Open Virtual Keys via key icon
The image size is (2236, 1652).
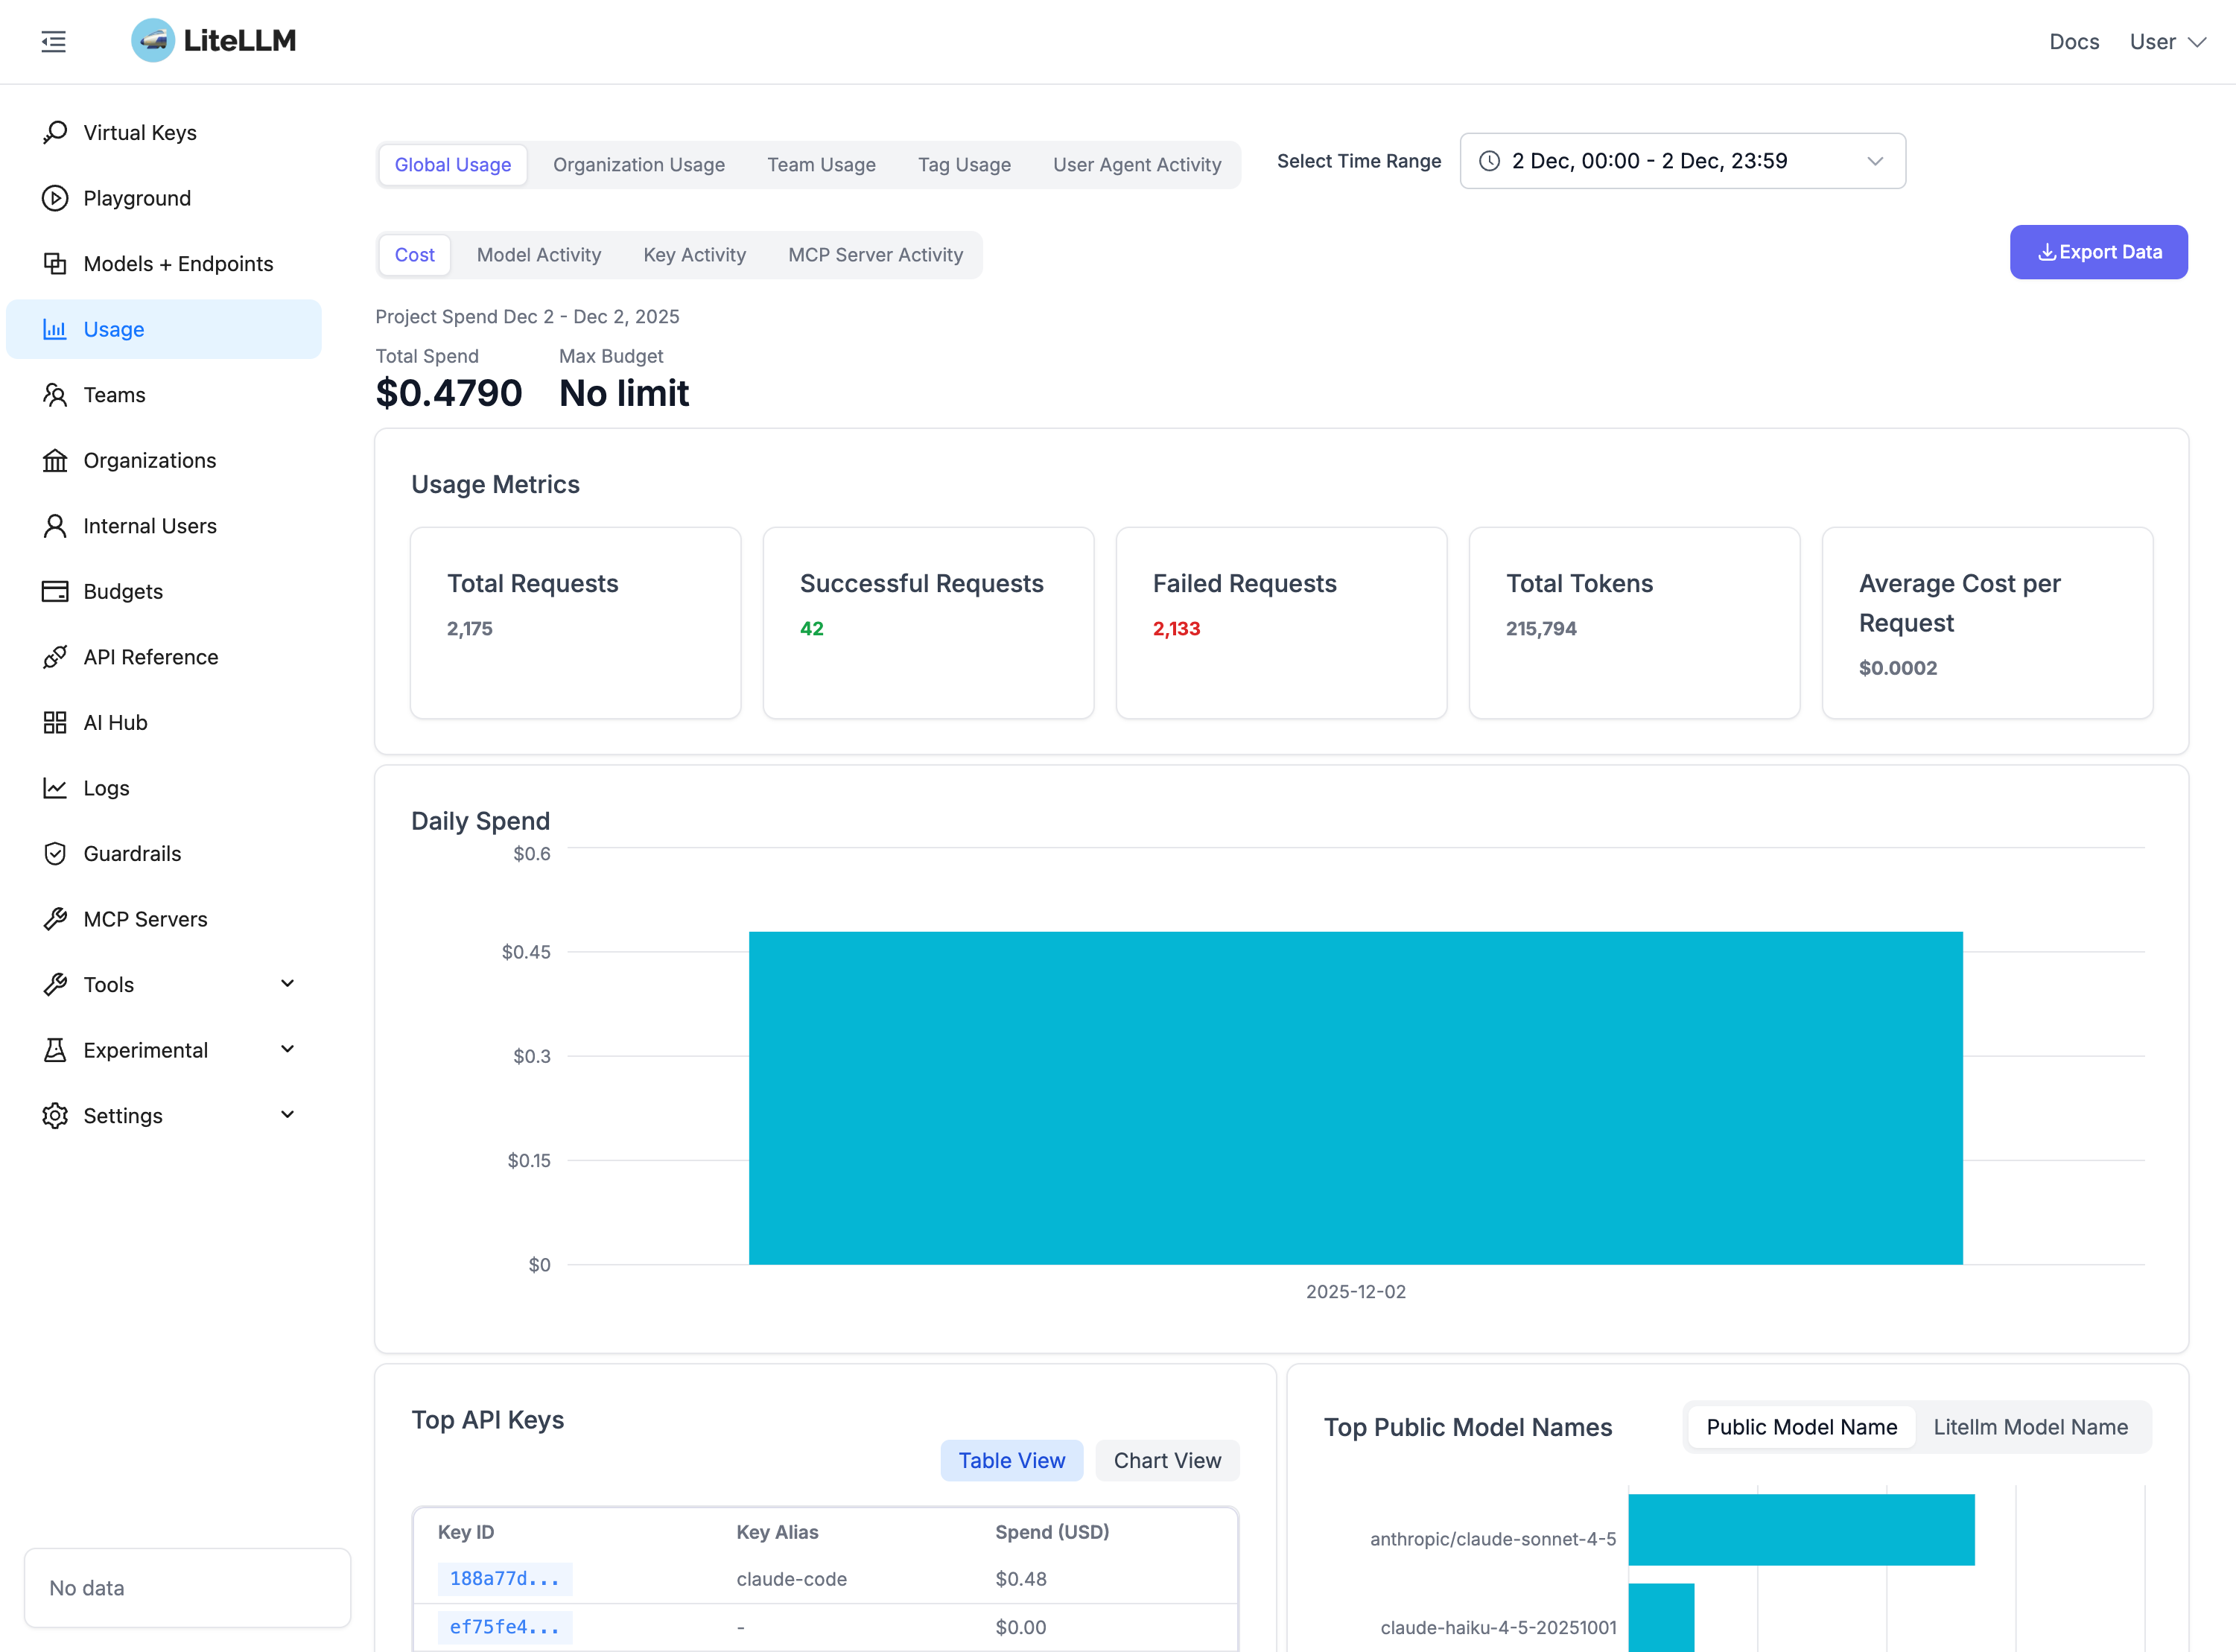pos(55,132)
